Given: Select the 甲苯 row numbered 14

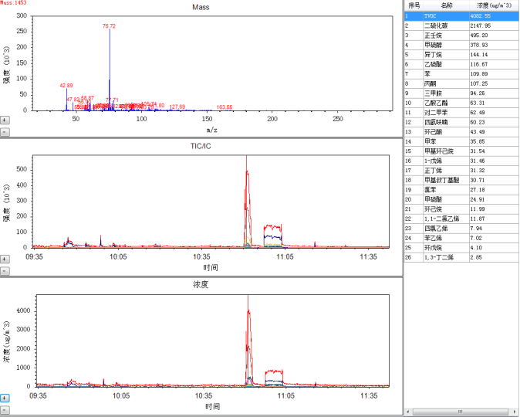Looking at the screenshot, I should point(461,141).
